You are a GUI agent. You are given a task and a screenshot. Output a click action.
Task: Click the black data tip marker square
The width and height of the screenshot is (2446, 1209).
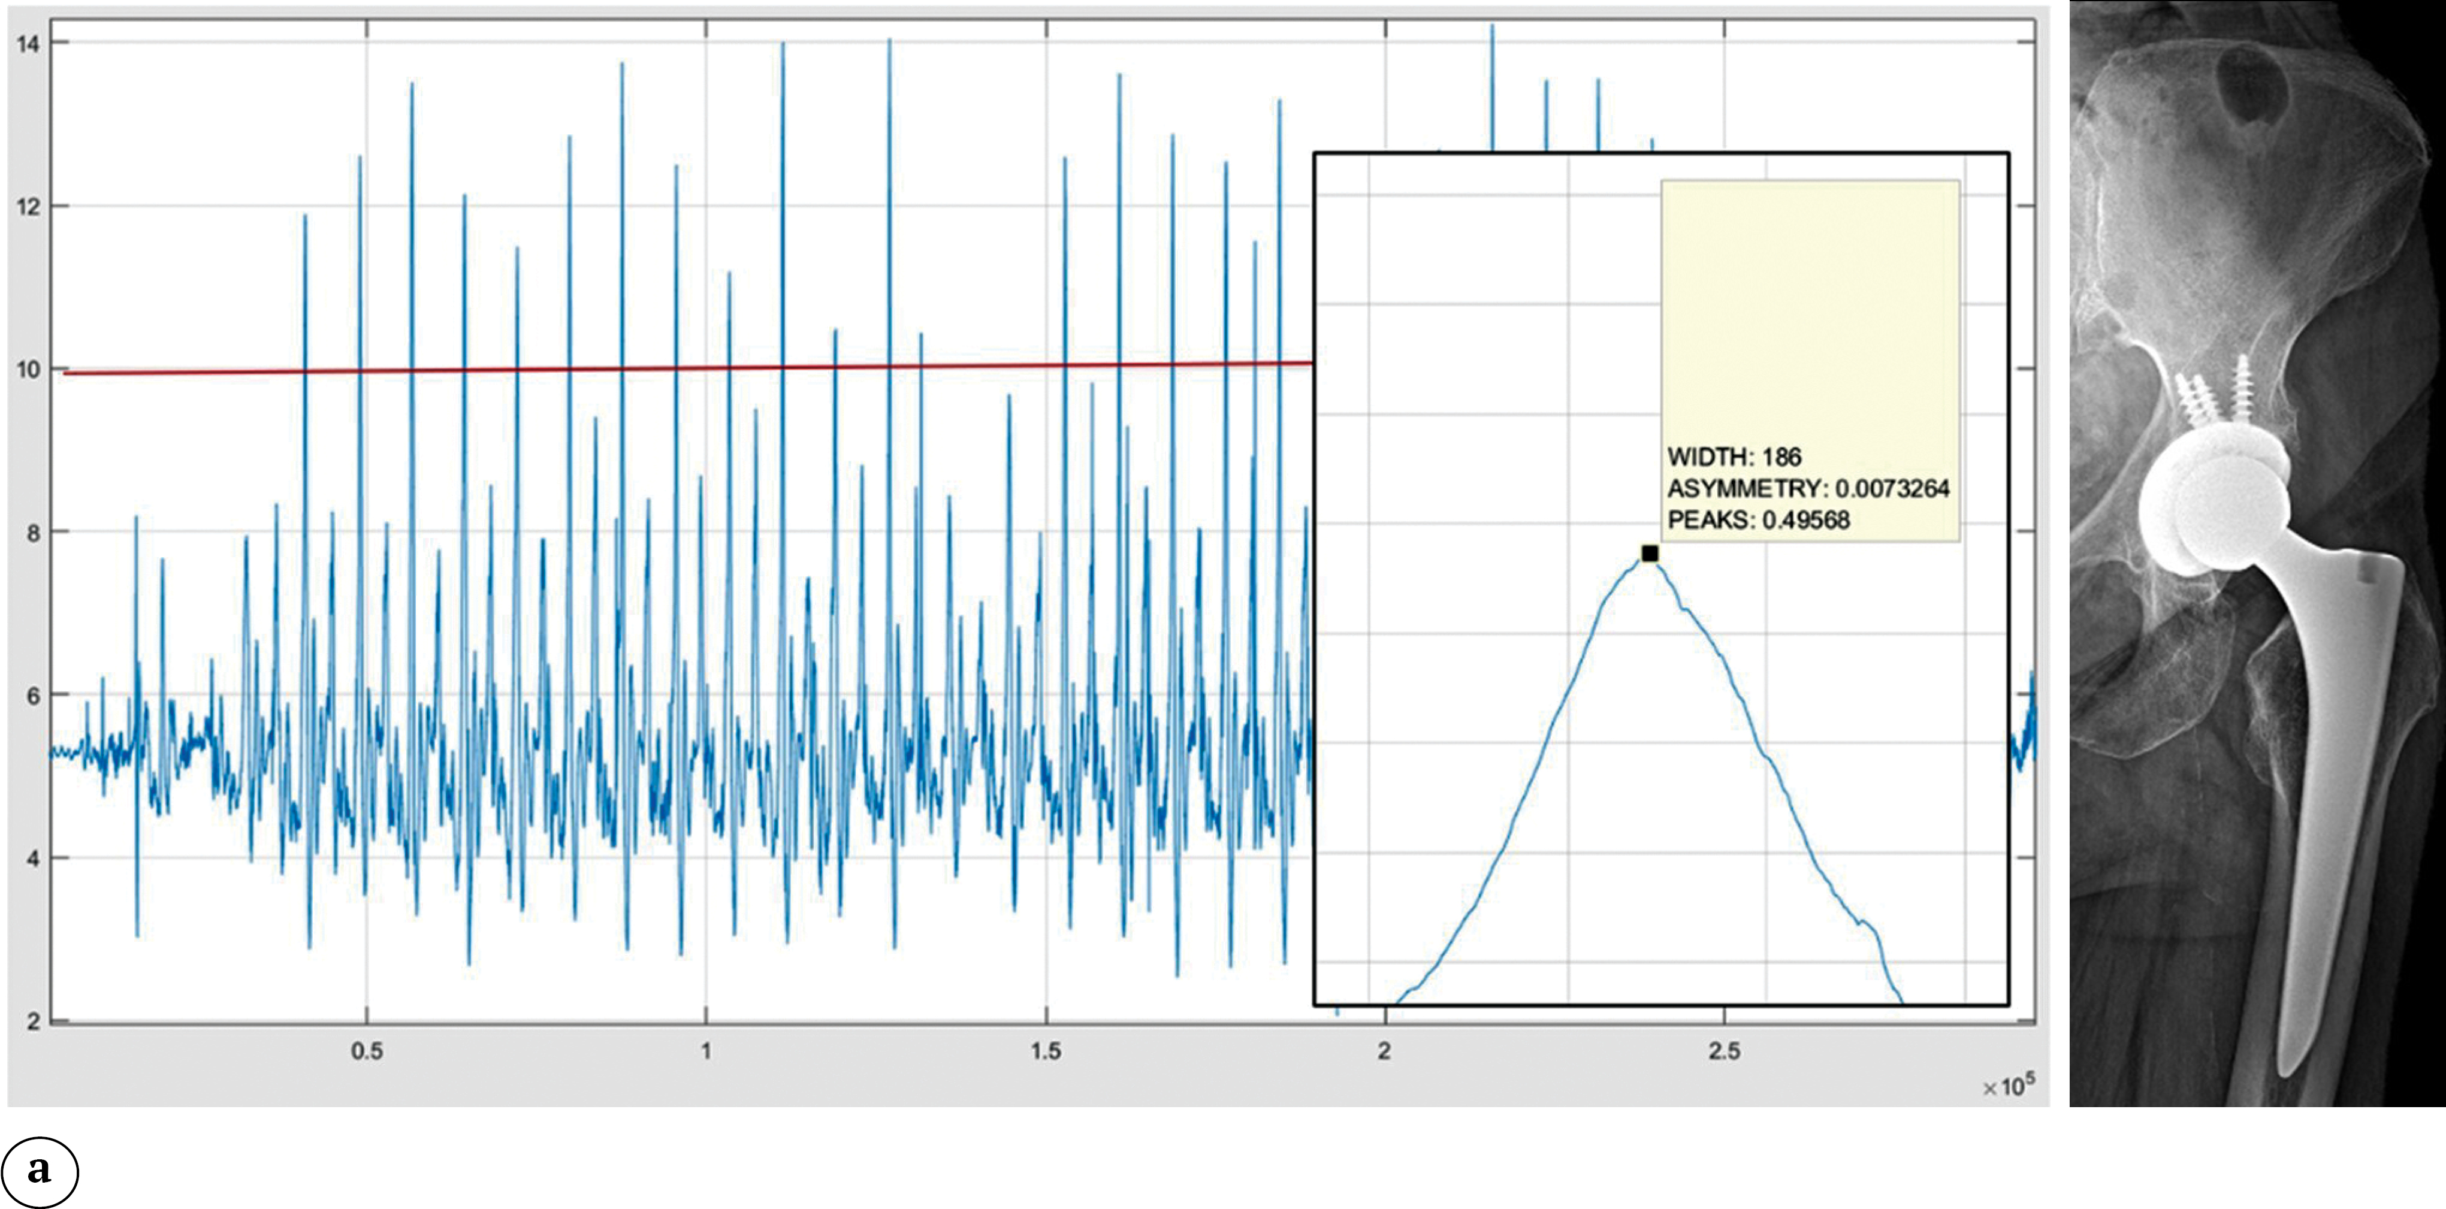[1649, 553]
